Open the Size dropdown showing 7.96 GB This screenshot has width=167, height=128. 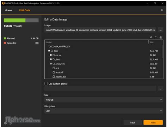104,100
